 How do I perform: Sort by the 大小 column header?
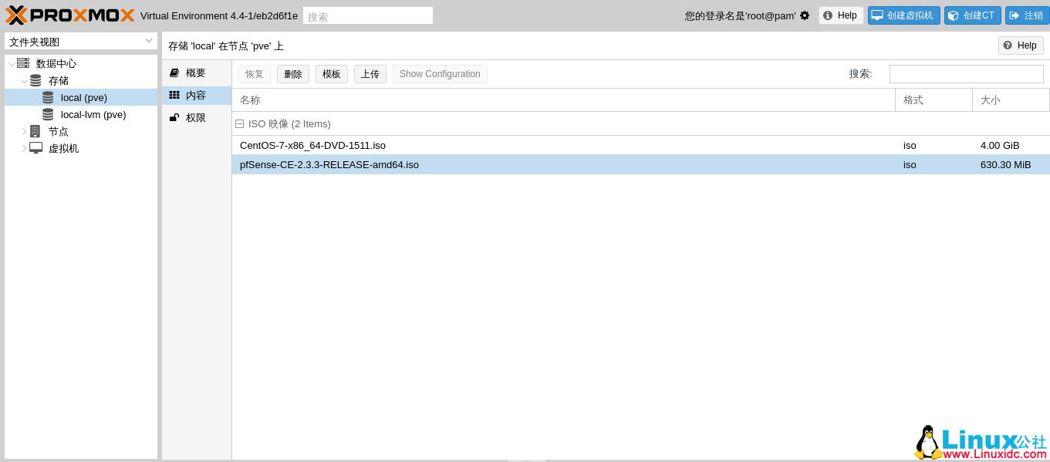(1011, 100)
